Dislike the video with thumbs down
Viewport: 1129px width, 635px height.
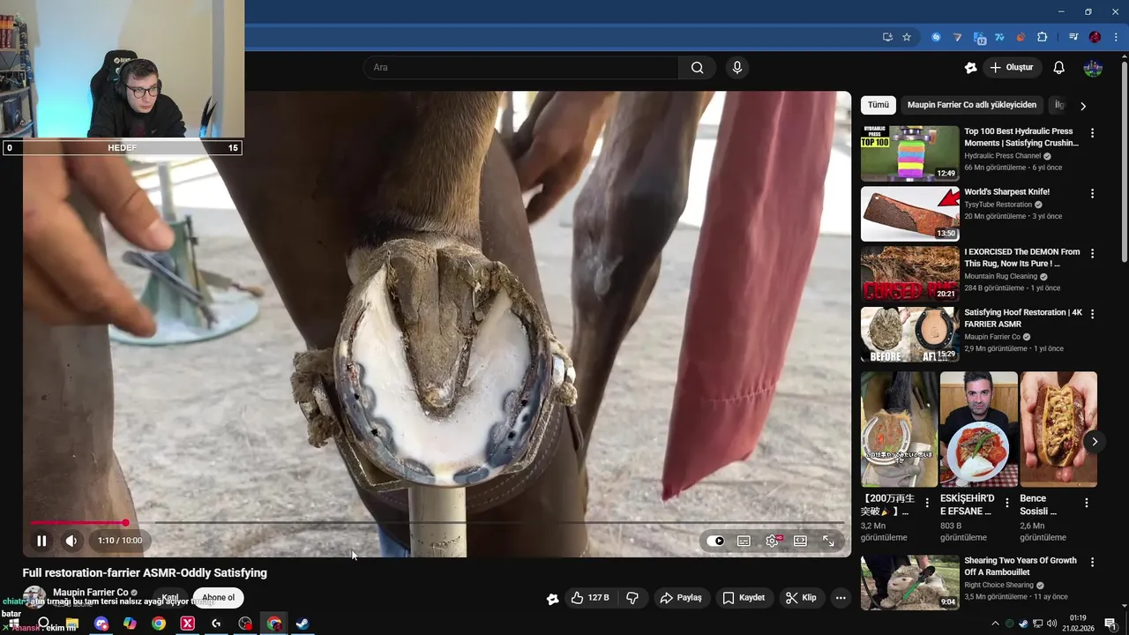click(632, 598)
